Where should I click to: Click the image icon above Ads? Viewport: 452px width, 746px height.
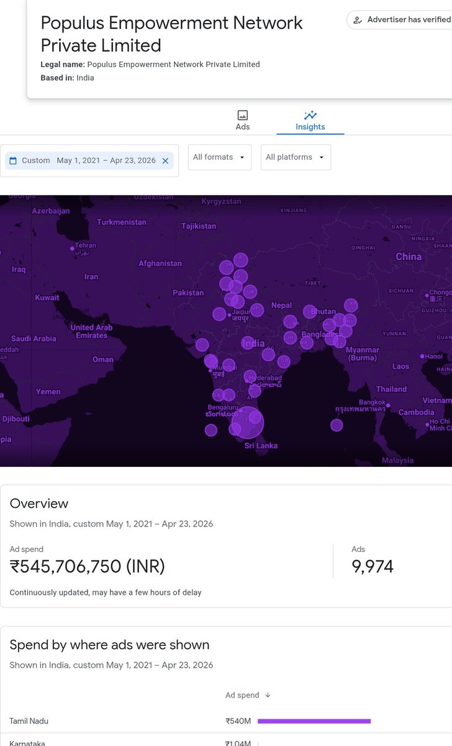pyautogui.click(x=243, y=115)
